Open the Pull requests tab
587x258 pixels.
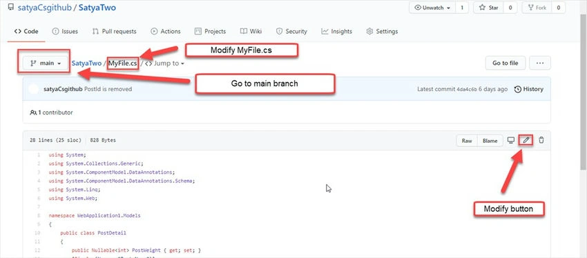(114, 32)
